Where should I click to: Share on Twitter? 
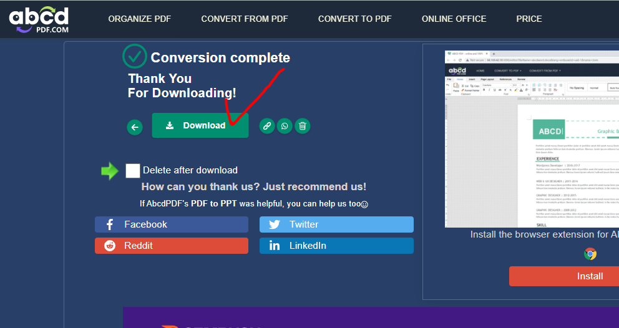coord(336,224)
